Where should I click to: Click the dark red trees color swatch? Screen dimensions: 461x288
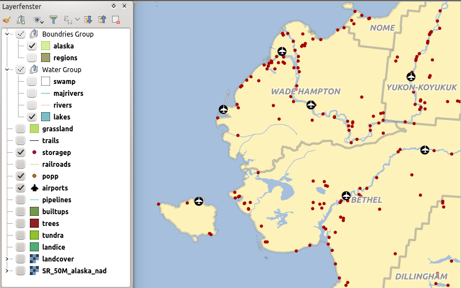coord(34,224)
